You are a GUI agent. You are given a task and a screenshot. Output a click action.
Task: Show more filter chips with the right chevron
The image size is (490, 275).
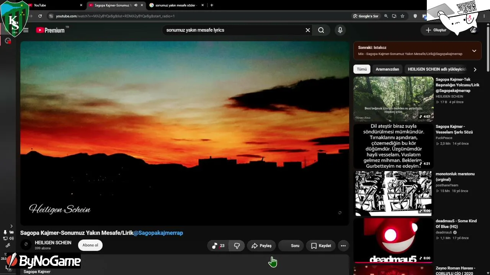475,70
